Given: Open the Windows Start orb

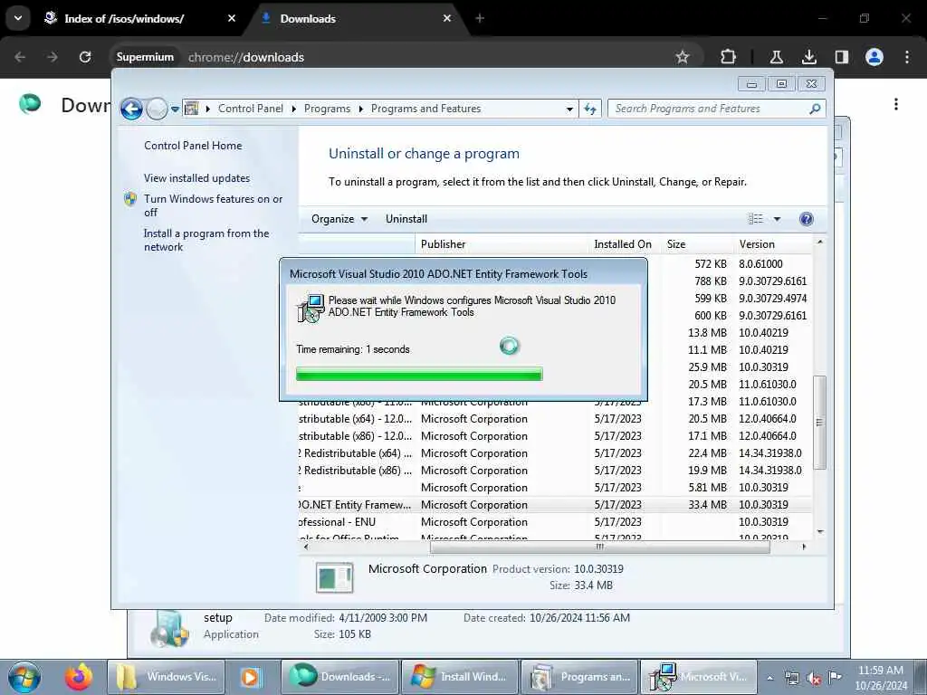Looking at the screenshot, I should tap(24, 677).
